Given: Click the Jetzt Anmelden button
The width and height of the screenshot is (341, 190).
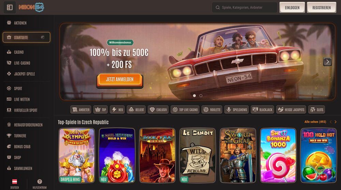Looking at the screenshot, I should point(120,79).
